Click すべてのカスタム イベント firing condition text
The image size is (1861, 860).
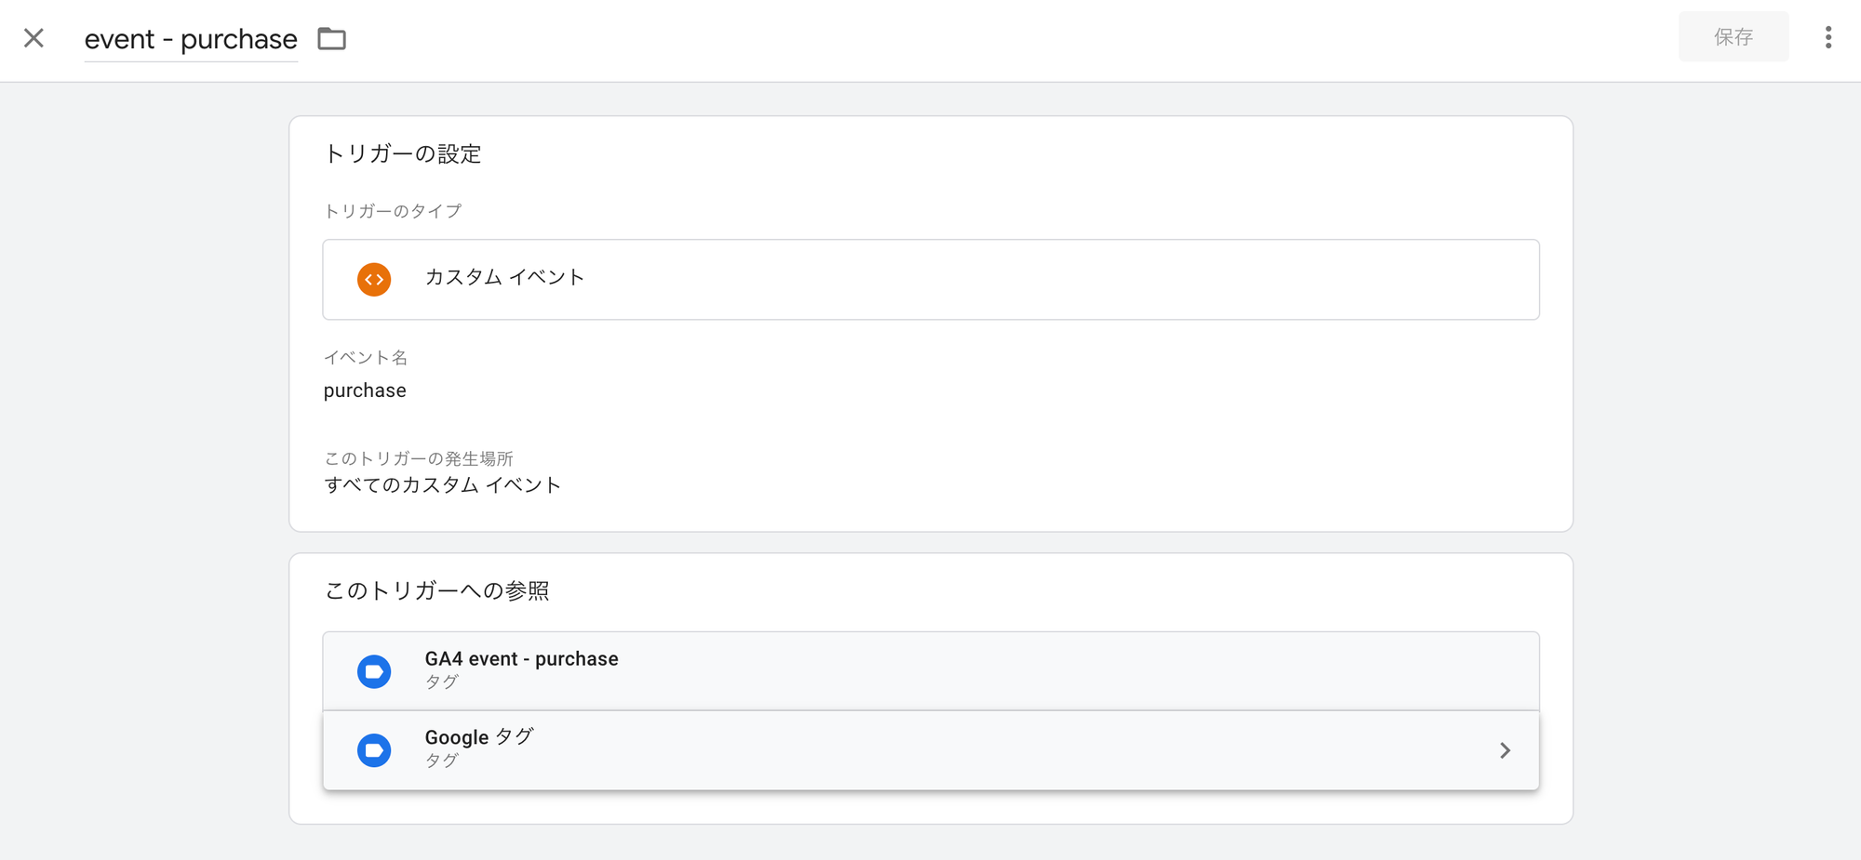coord(443,485)
